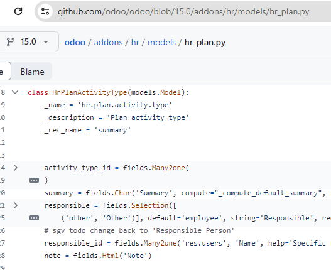Click the class HrPlanActivityType declaration text
The width and height of the screenshot is (331, 270).
(108, 92)
